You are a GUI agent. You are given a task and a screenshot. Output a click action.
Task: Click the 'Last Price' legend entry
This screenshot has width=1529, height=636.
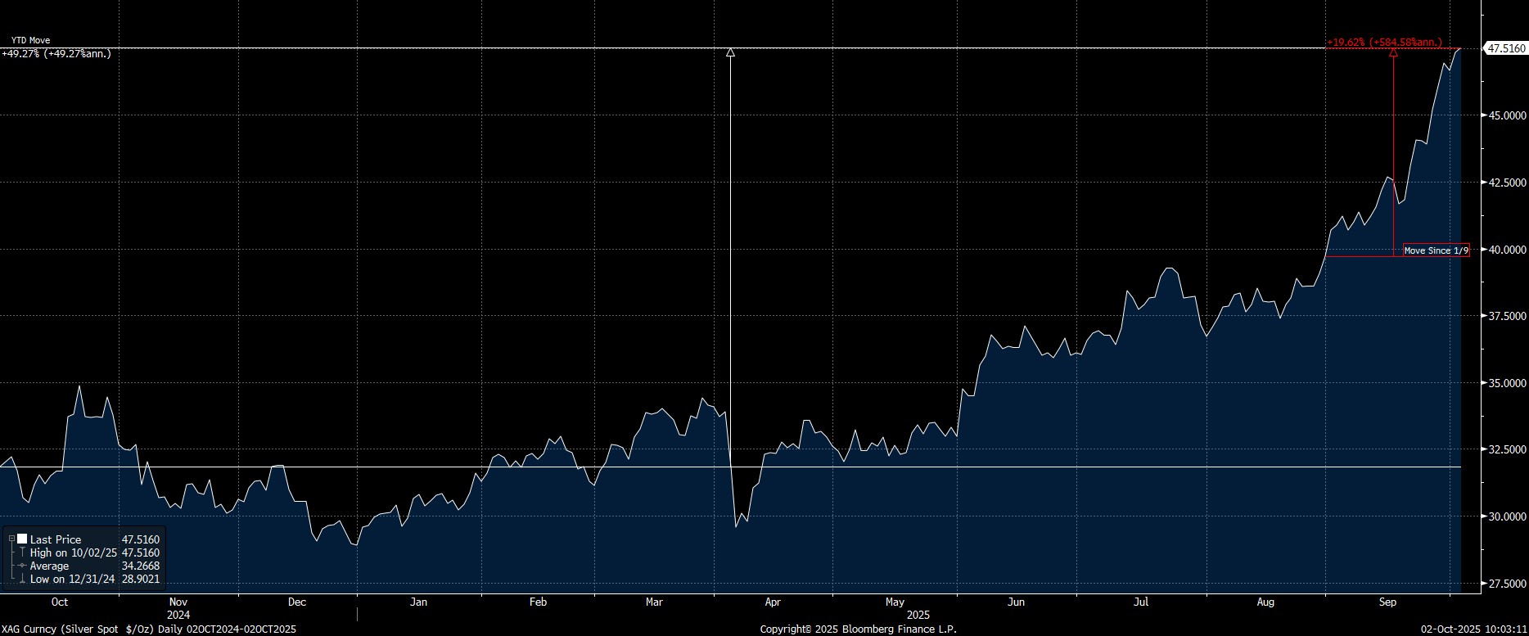coord(56,539)
